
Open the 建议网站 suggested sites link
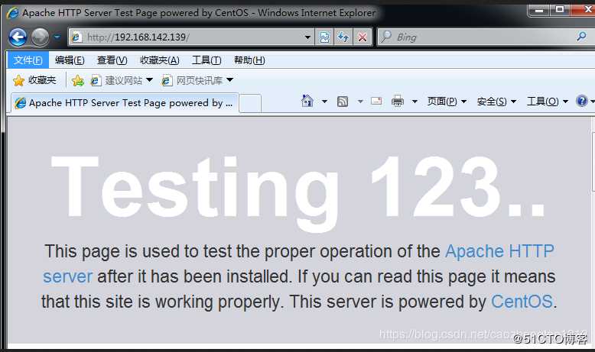click(x=116, y=80)
